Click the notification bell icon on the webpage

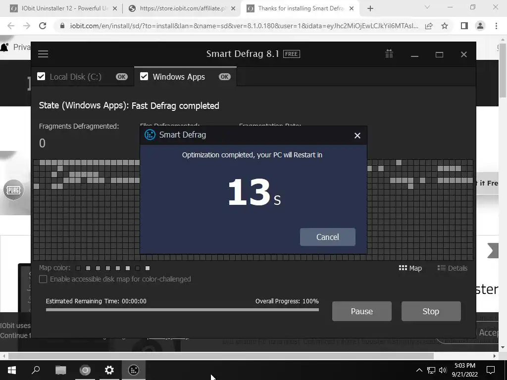click(x=4, y=47)
